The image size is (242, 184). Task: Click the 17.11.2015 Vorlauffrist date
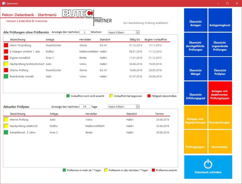[155, 45]
